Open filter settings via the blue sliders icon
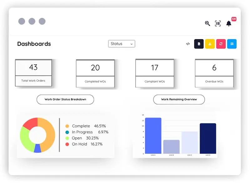This screenshot has width=250, height=183. click(232, 44)
